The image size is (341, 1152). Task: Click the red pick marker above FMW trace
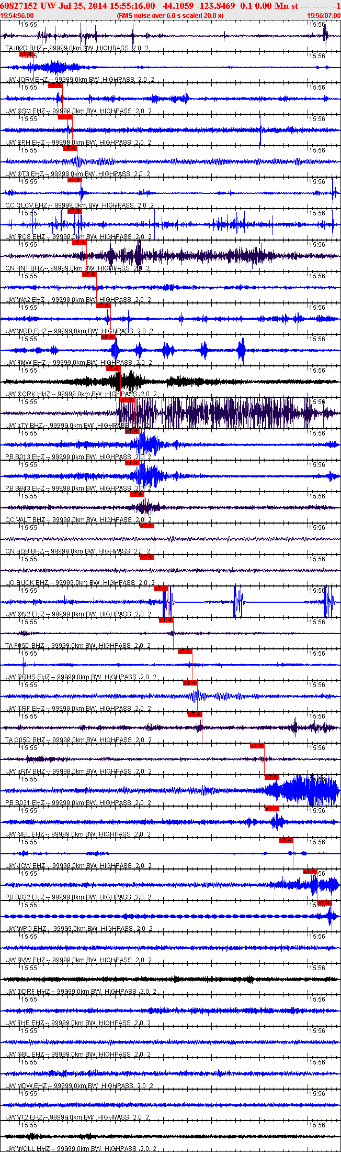coord(108,336)
